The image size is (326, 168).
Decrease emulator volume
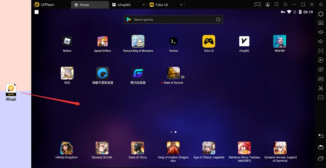point(321,41)
